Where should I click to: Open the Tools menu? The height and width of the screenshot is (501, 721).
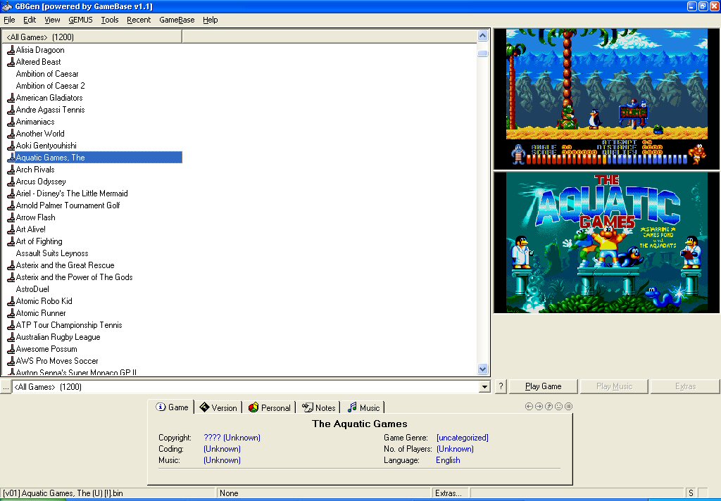pos(110,20)
